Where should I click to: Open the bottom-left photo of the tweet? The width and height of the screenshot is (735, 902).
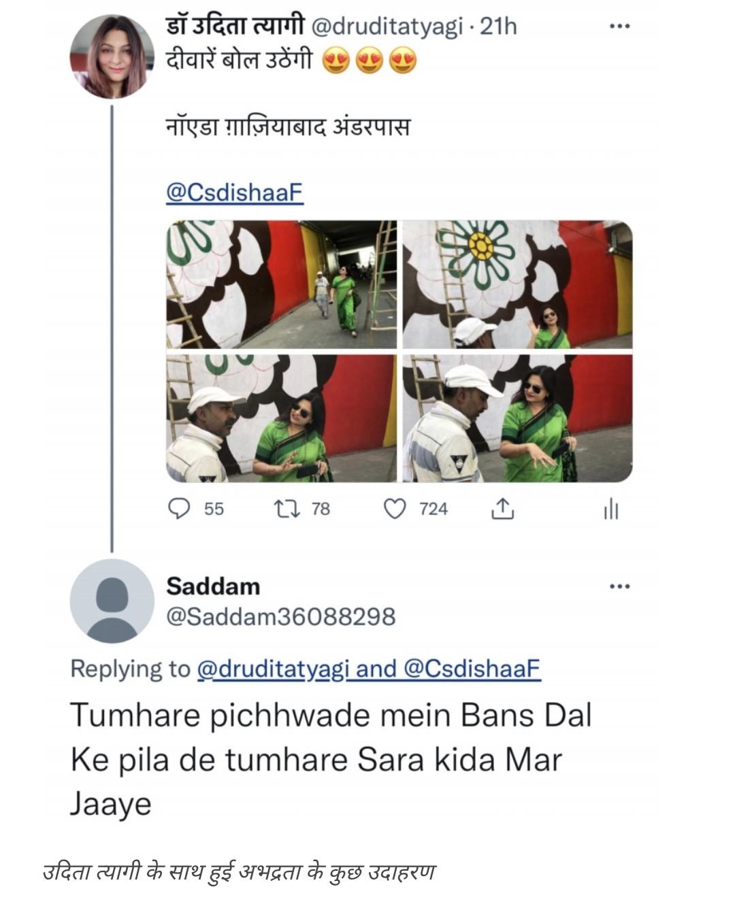click(281, 418)
